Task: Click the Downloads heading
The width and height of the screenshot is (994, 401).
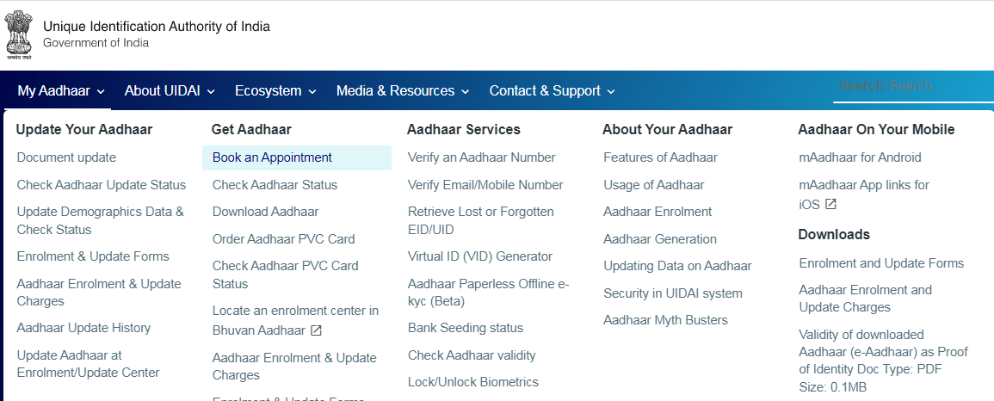Action: (x=834, y=234)
